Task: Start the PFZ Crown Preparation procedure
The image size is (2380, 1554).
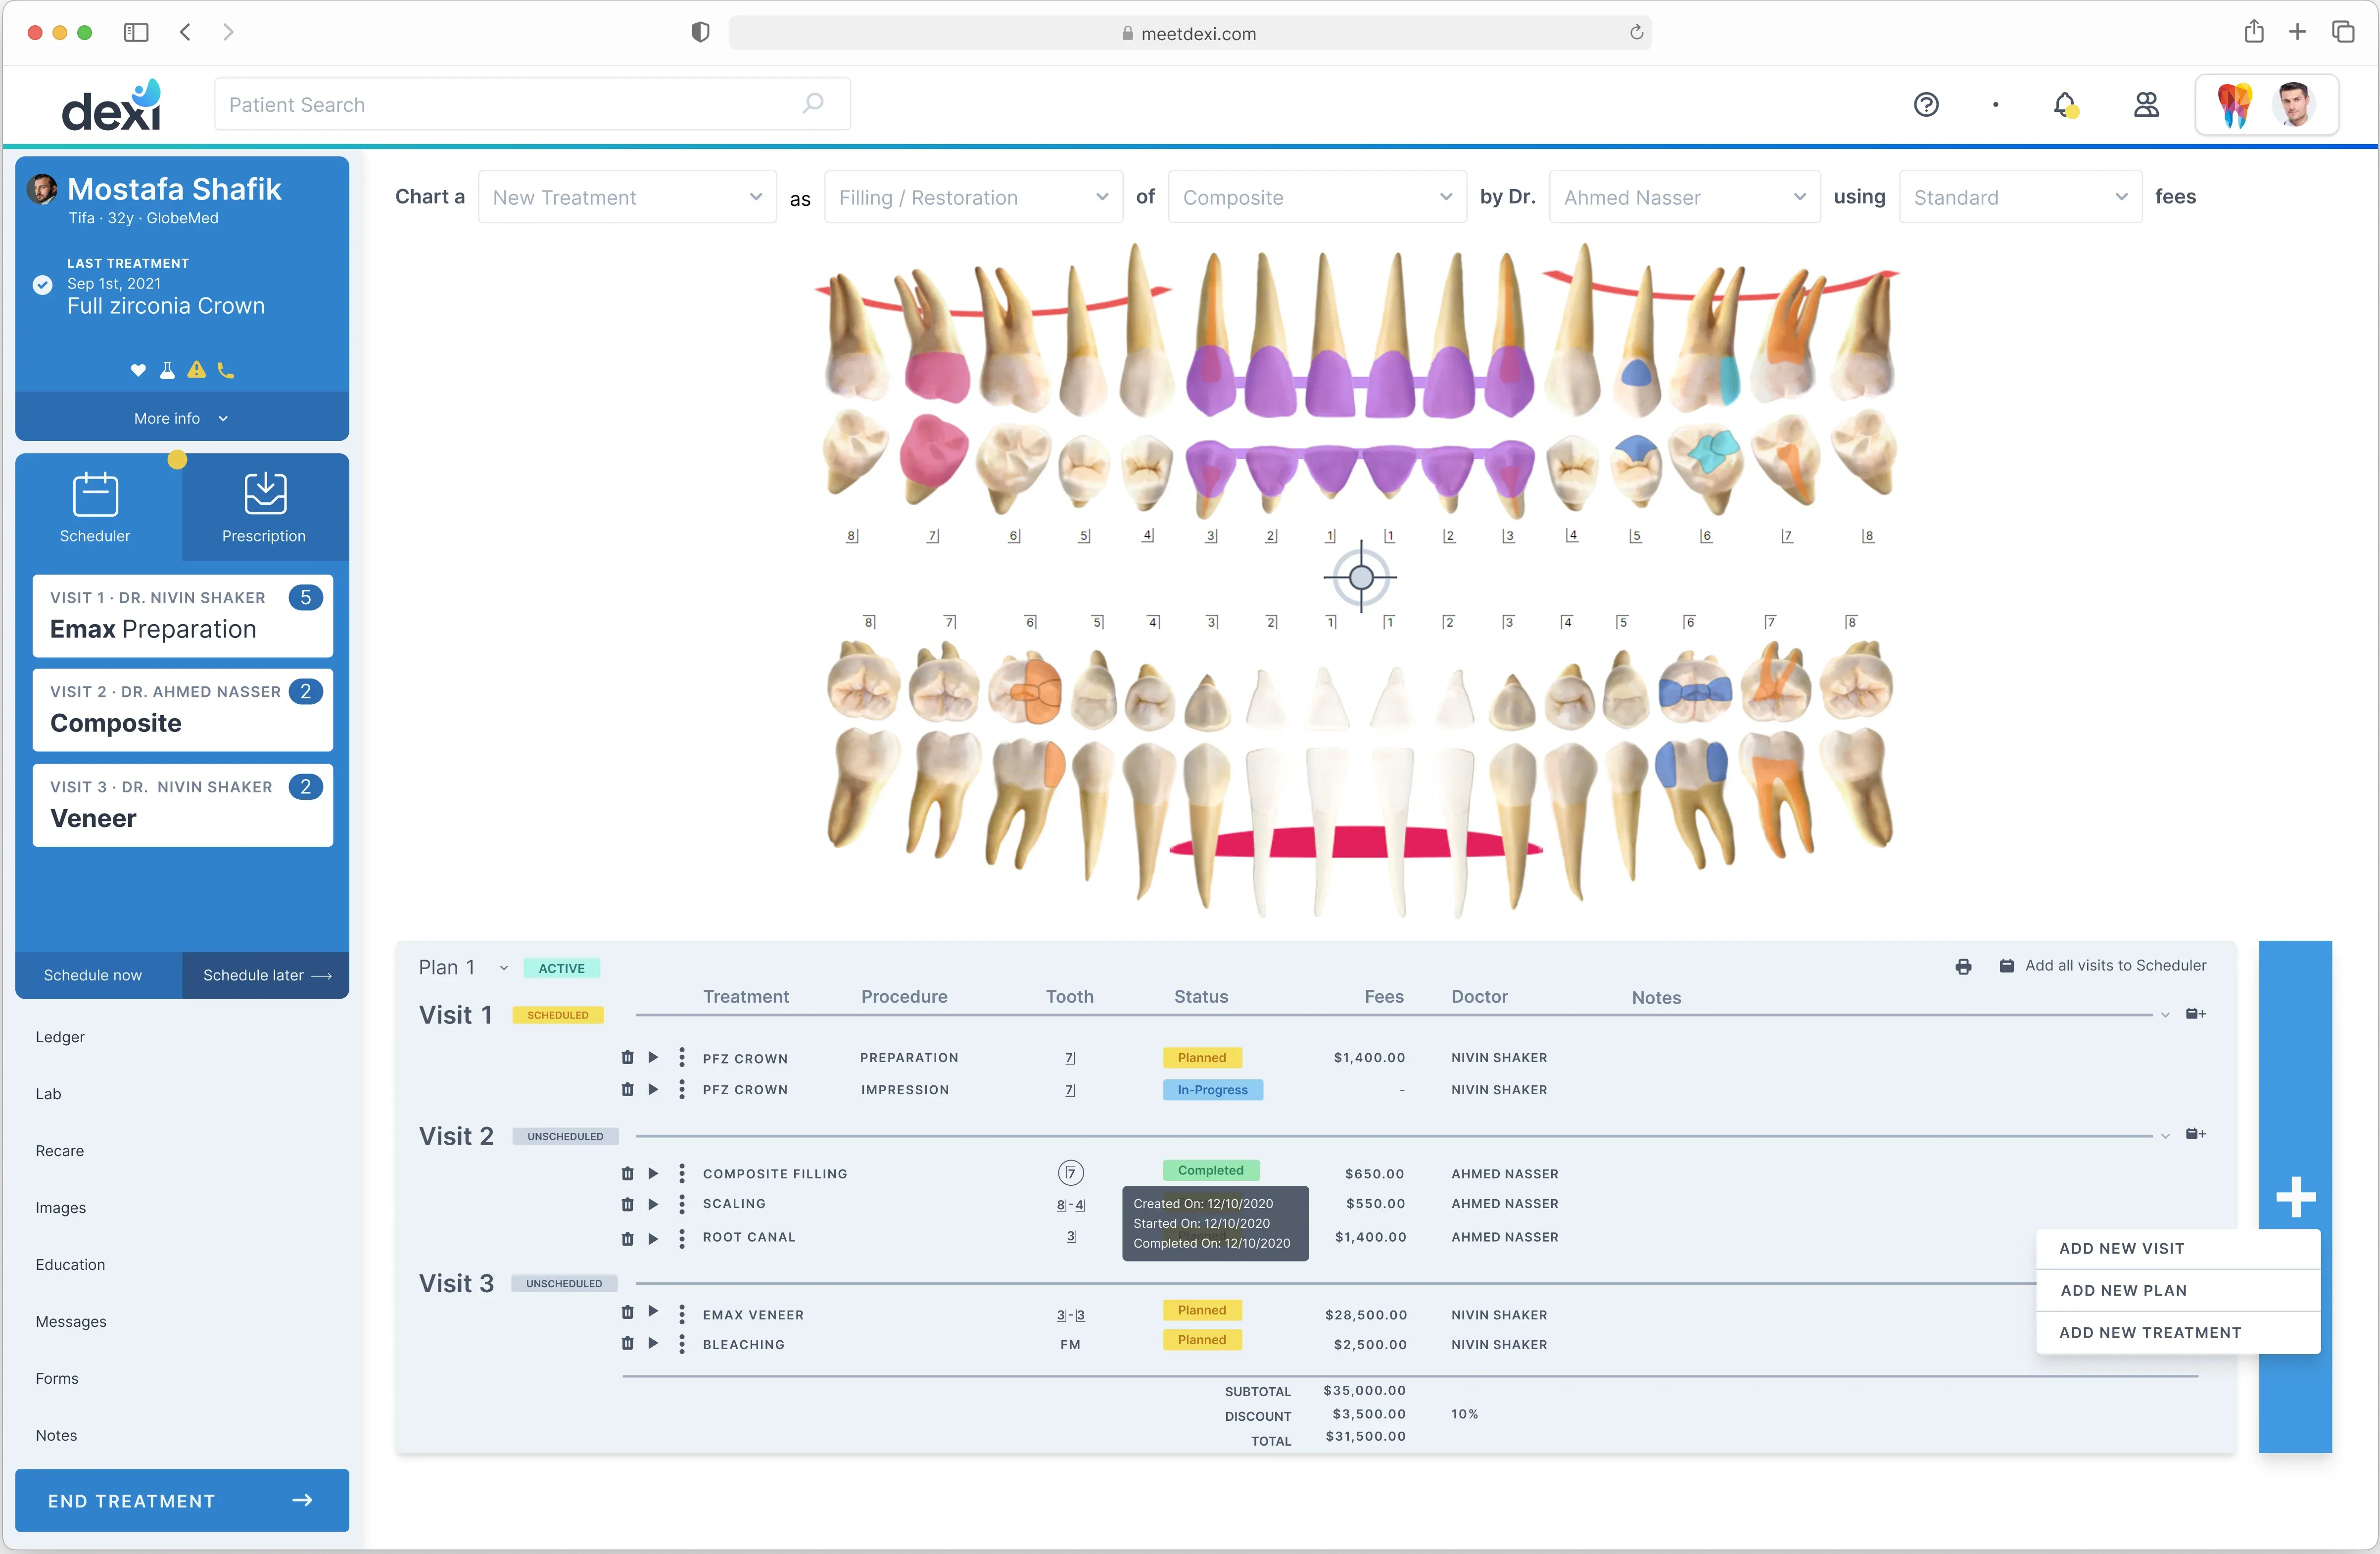Action: click(654, 1057)
